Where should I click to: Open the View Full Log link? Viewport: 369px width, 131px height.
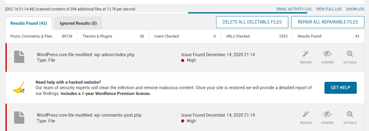(328, 9)
